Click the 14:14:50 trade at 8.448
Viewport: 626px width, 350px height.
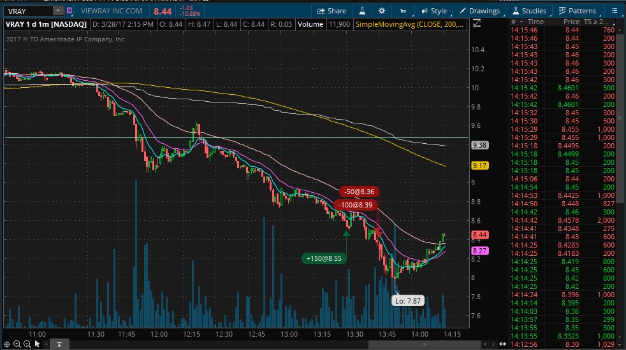(x=562, y=204)
